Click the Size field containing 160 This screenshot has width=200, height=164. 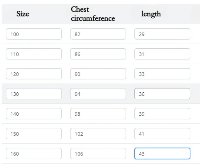click(34, 153)
